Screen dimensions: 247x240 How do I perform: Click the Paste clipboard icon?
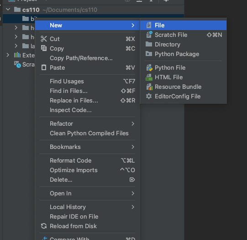click(44, 67)
